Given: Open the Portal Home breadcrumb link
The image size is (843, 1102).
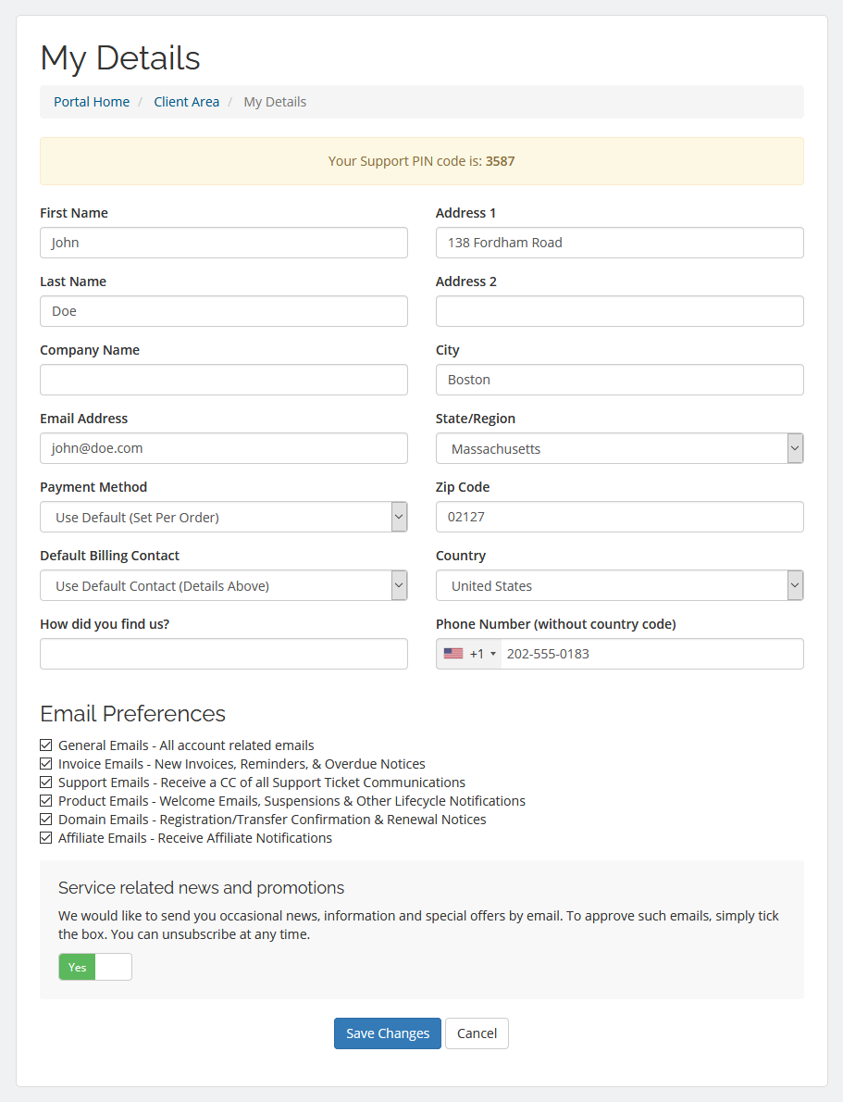Looking at the screenshot, I should (x=91, y=101).
